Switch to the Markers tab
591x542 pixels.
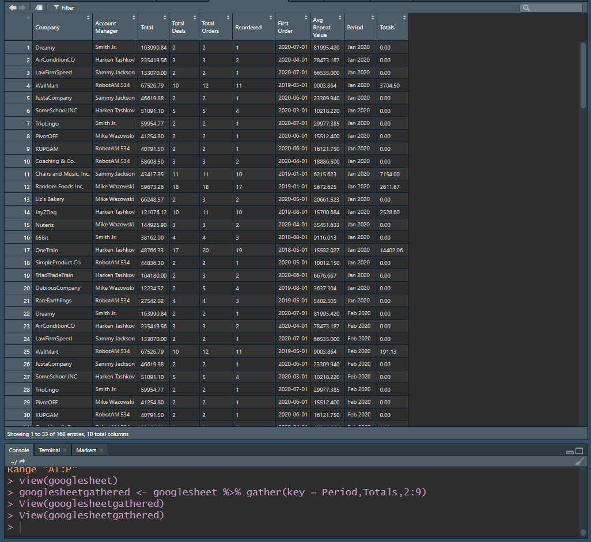point(86,450)
